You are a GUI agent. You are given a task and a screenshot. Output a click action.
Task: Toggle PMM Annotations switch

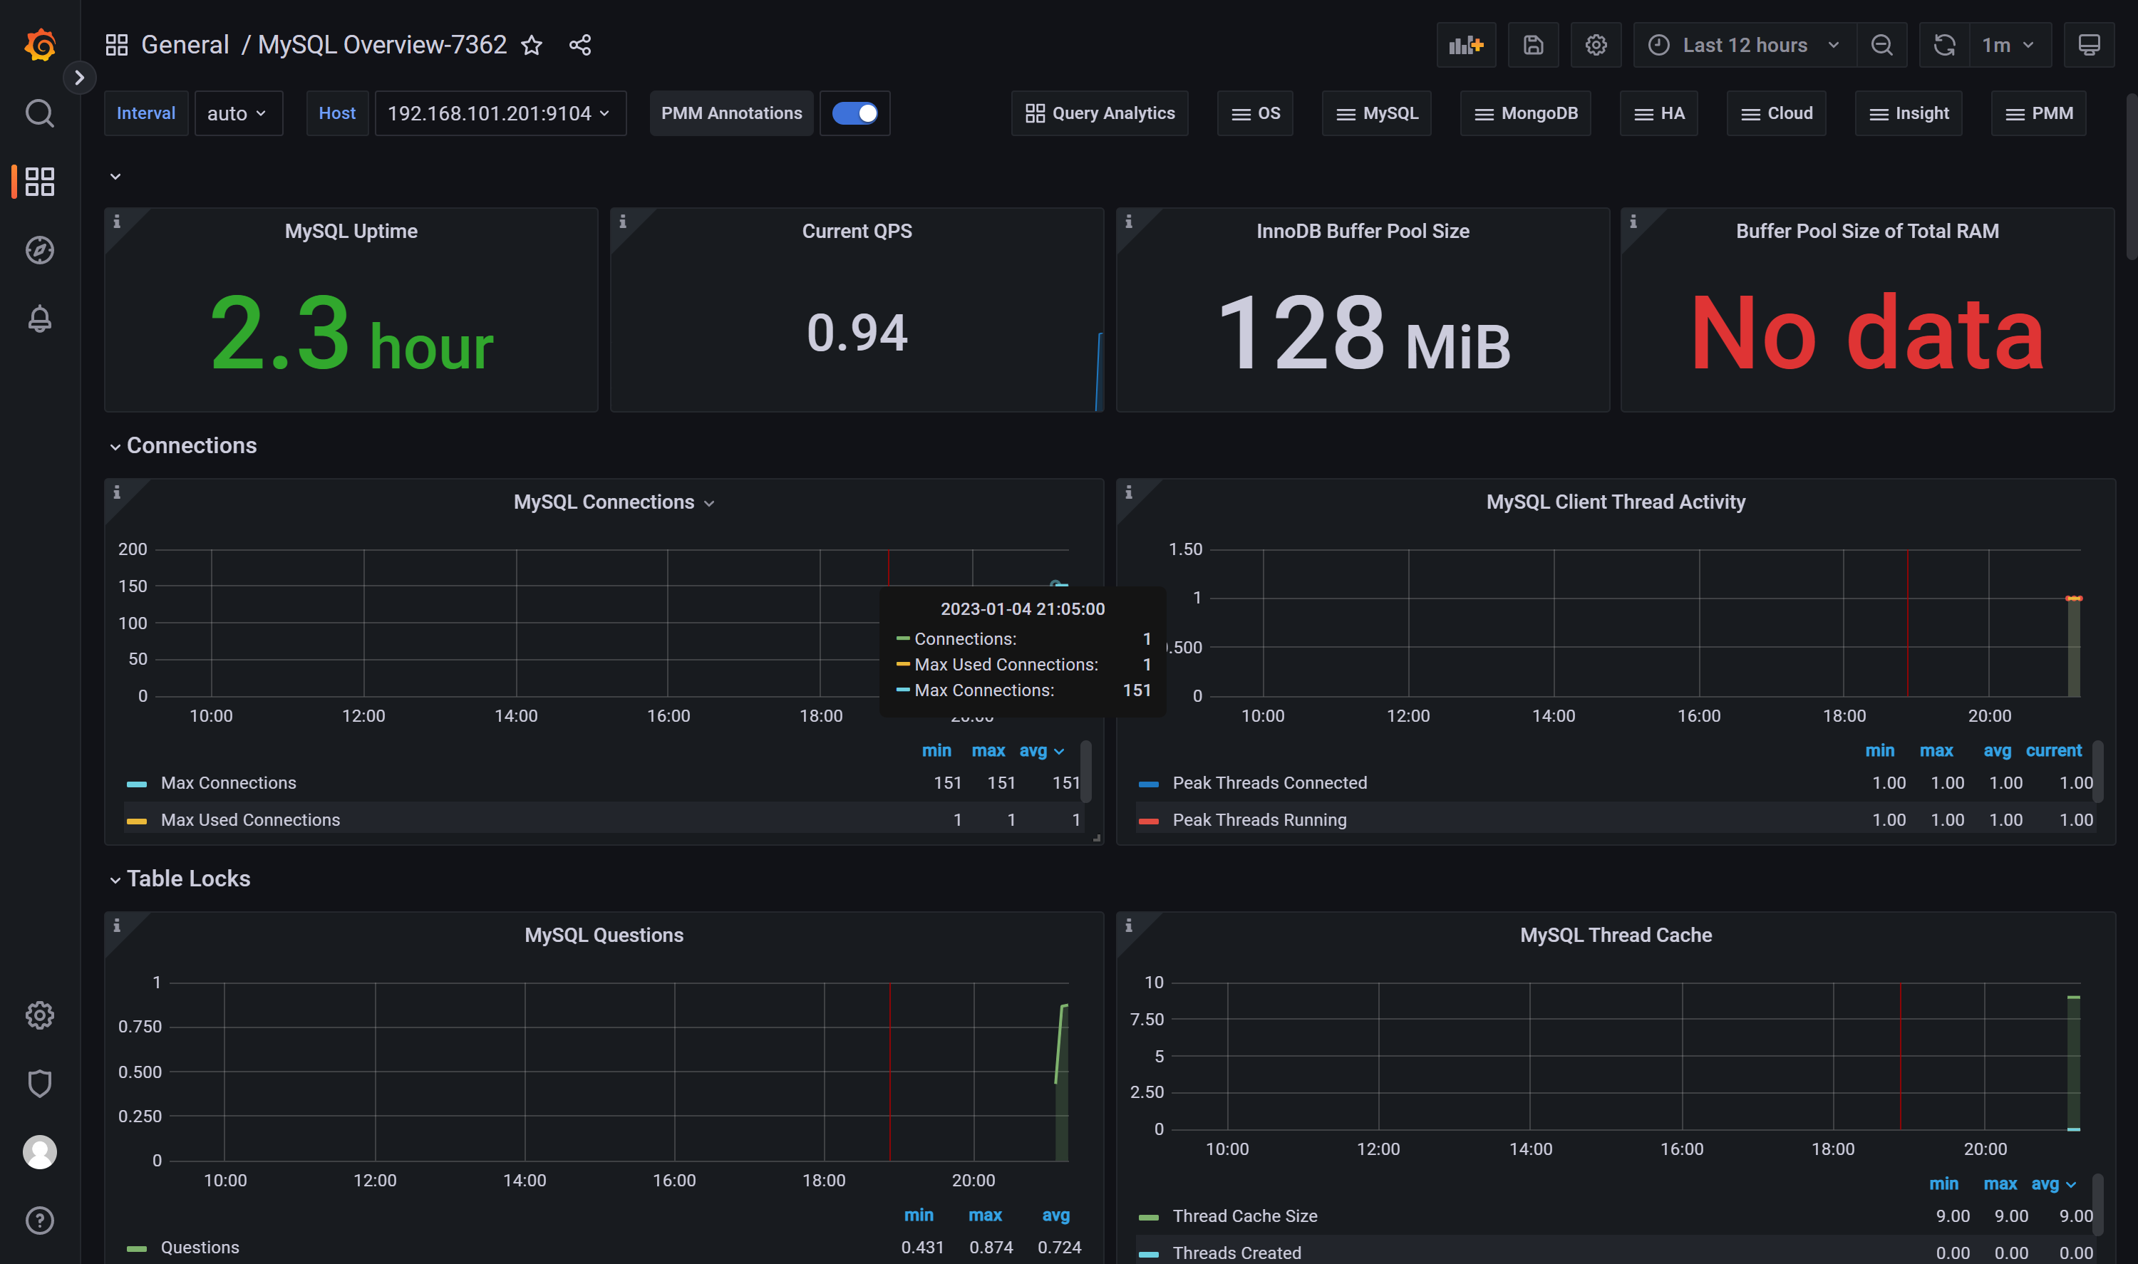coord(854,113)
